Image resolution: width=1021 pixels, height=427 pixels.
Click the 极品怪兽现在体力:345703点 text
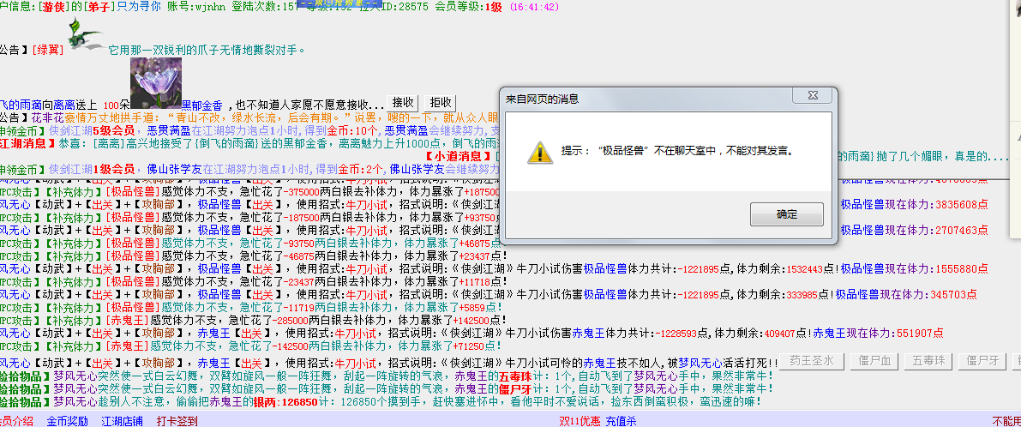point(906,295)
